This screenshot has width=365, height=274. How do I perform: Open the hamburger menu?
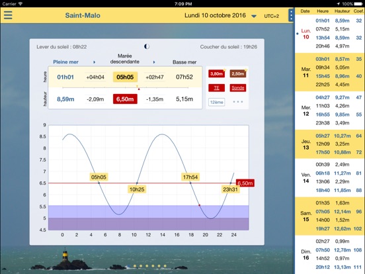coord(8,15)
